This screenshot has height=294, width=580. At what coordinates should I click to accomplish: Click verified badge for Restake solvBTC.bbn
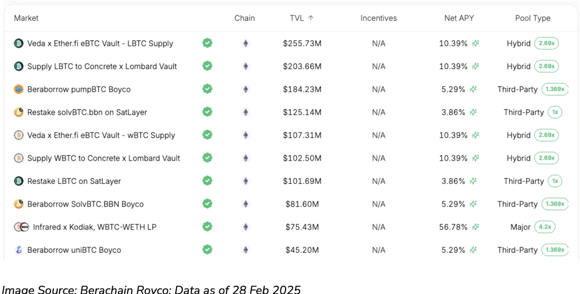click(207, 112)
